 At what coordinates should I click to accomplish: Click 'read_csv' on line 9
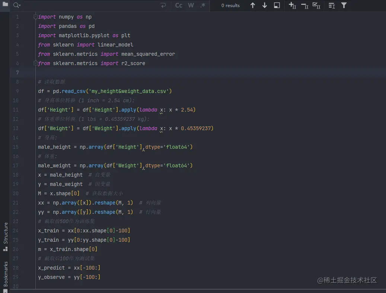[x=74, y=91]
